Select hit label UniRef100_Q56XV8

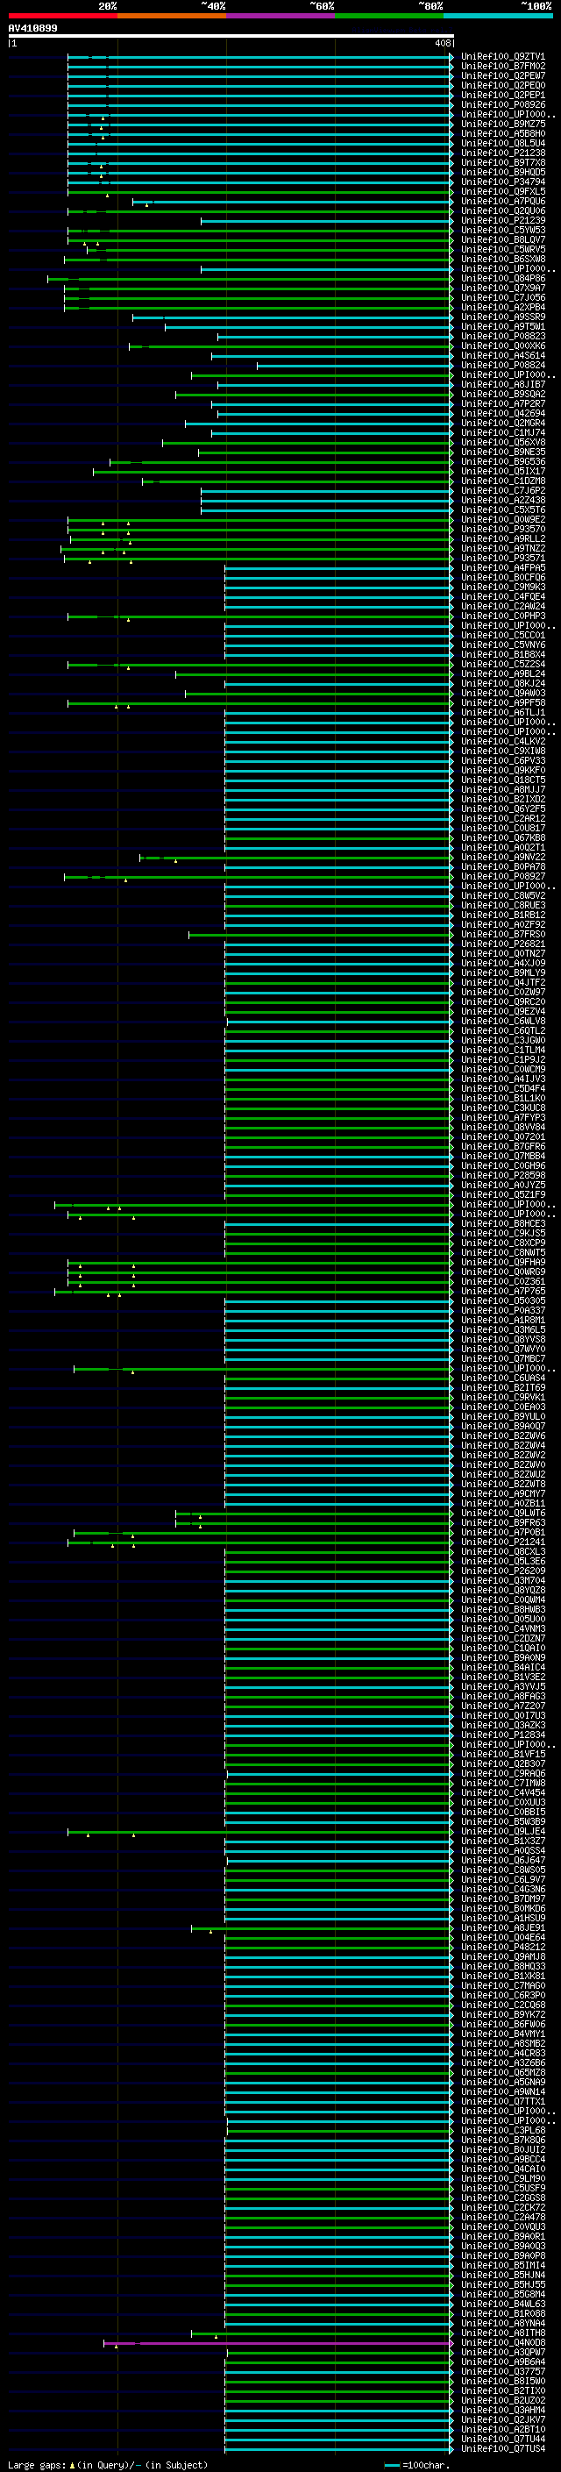[503, 442]
